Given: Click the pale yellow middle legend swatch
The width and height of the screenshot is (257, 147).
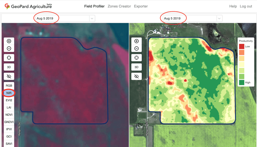Looking at the screenshot, I should [241, 64].
